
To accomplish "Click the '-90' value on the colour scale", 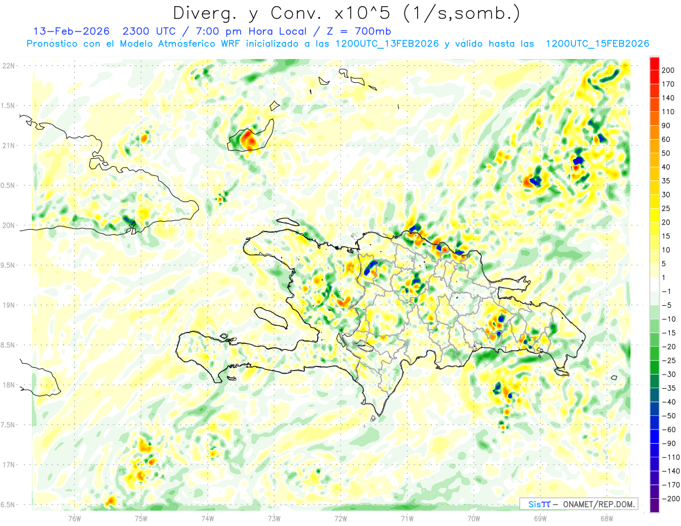I will [670, 443].
